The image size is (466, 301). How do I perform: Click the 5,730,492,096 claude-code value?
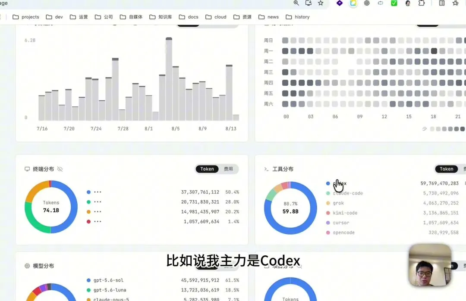click(x=441, y=193)
